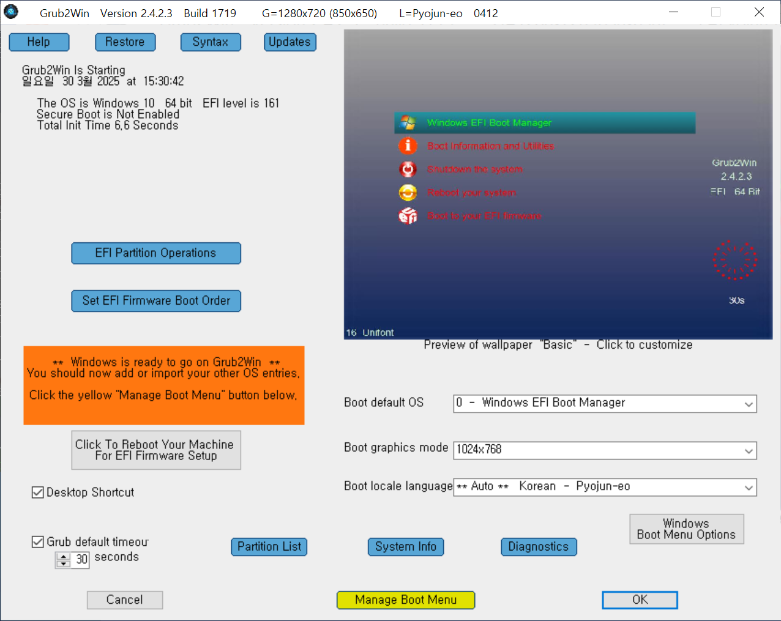
Task: Click the 'Grub2Win 2.4.2.3' text in preview
Action: [x=735, y=169]
